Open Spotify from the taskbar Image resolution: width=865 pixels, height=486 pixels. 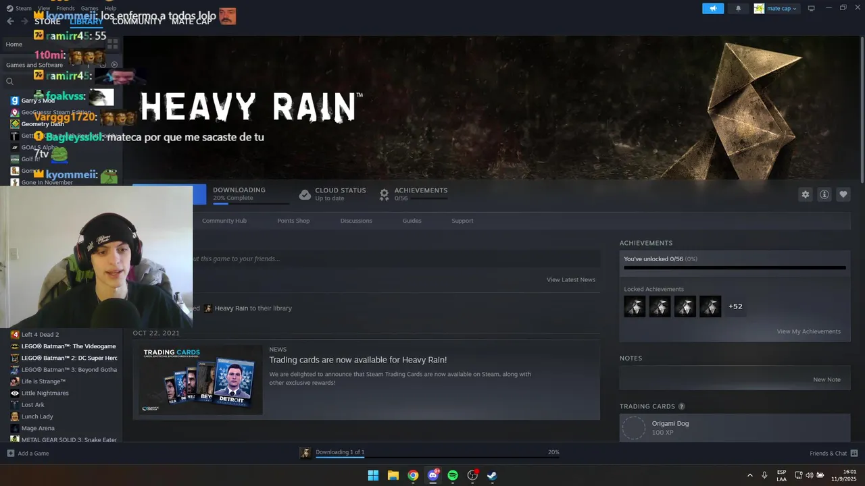pos(453,475)
